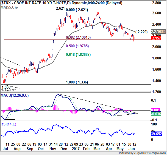167x155 pixels.
Task: Click the 0.000 (2.621) Fibonacci label
Action: pos(77,10)
